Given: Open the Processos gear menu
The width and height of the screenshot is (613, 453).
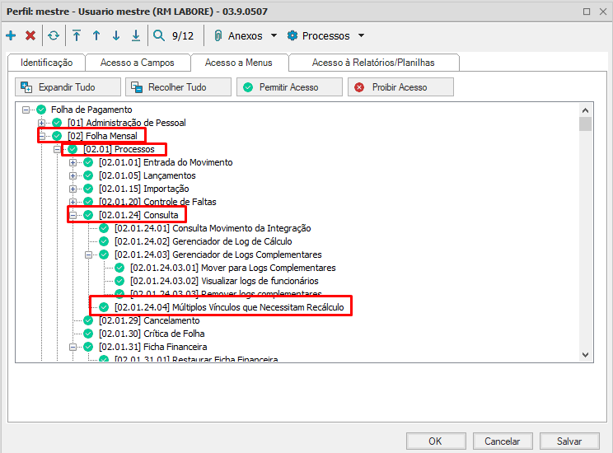Looking at the screenshot, I should pos(318,35).
